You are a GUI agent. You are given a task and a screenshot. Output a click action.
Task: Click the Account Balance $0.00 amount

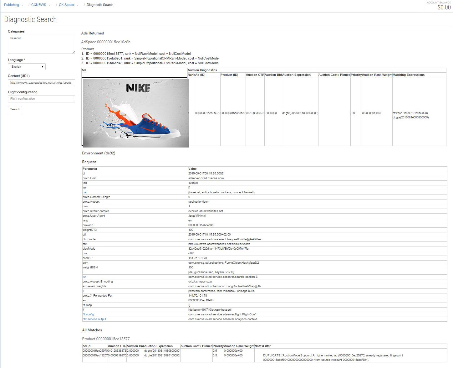[x=444, y=8]
